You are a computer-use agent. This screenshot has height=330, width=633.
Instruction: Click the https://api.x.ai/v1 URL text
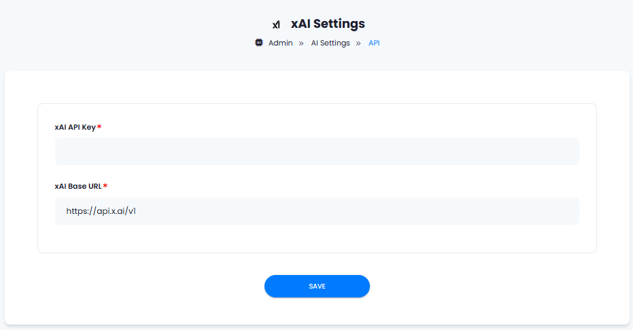(x=101, y=210)
